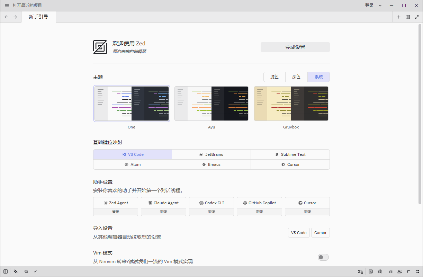
Task: Click 安装 under Codex CLI
Action: [211, 212]
